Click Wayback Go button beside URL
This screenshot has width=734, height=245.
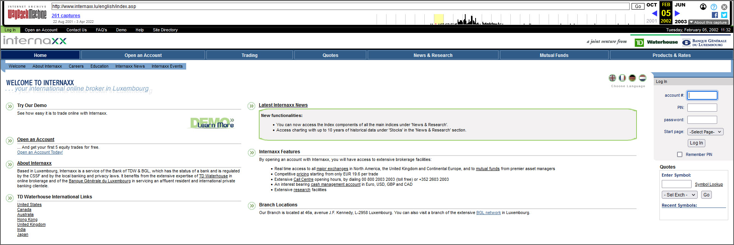click(638, 6)
